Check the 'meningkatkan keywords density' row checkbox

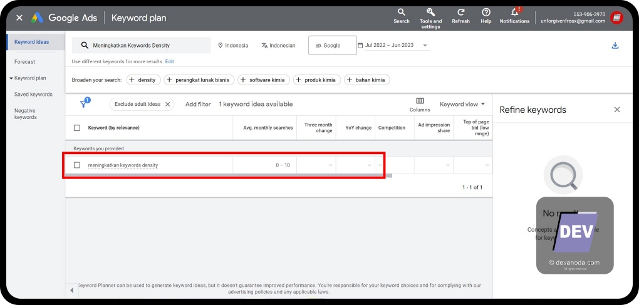77,165
